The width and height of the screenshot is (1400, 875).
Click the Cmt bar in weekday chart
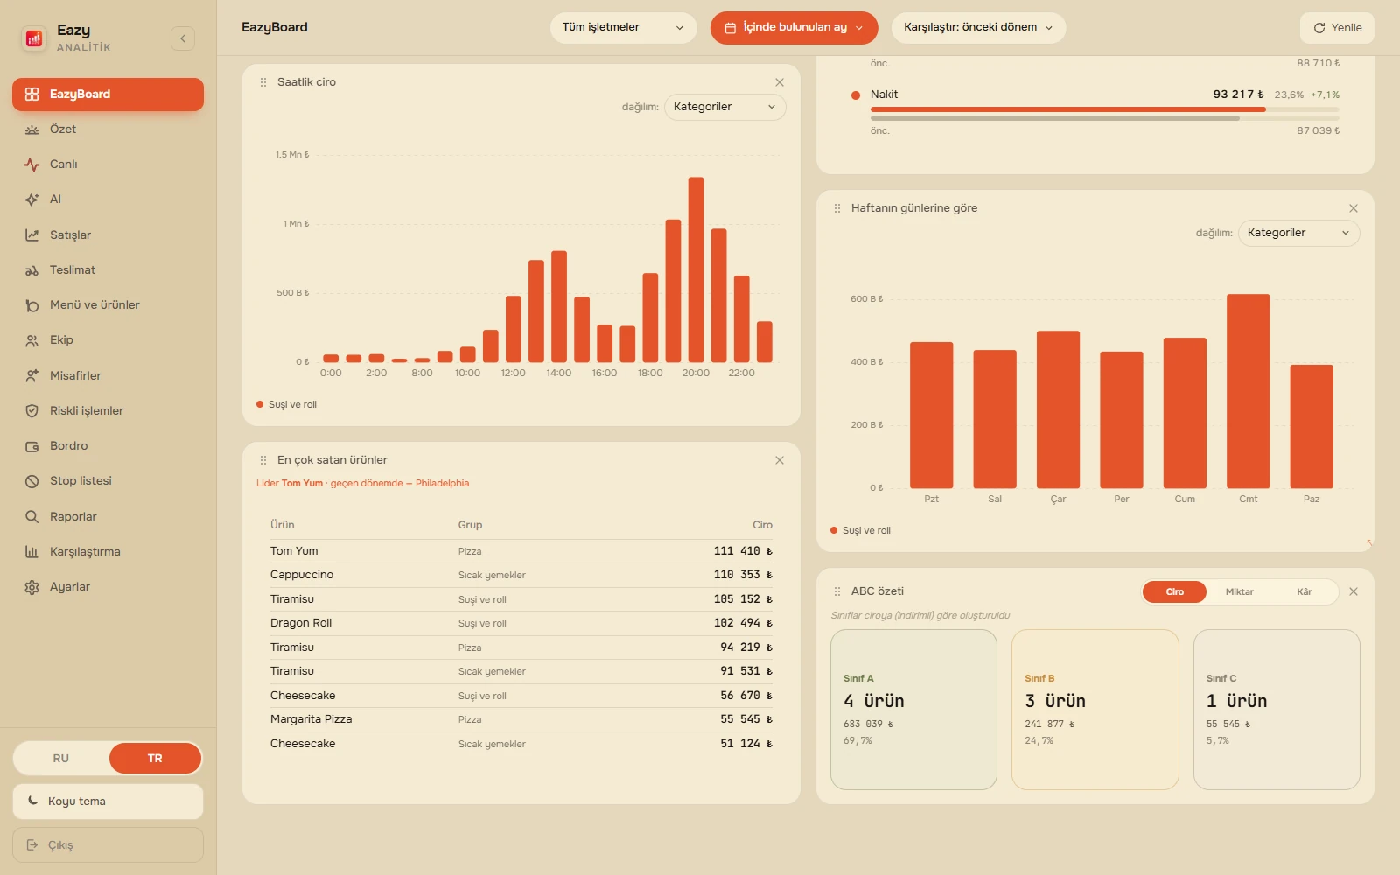pyautogui.click(x=1248, y=391)
